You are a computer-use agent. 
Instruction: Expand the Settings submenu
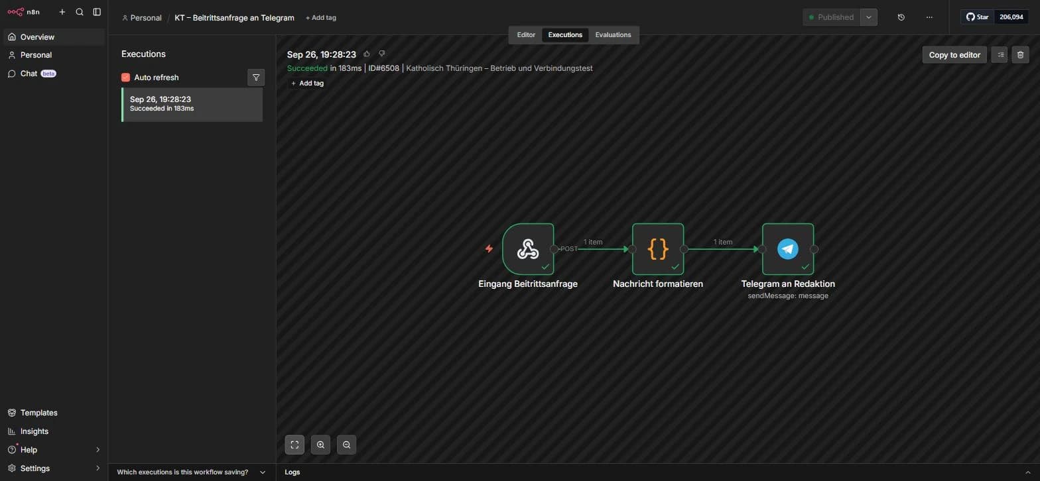tap(97, 468)
